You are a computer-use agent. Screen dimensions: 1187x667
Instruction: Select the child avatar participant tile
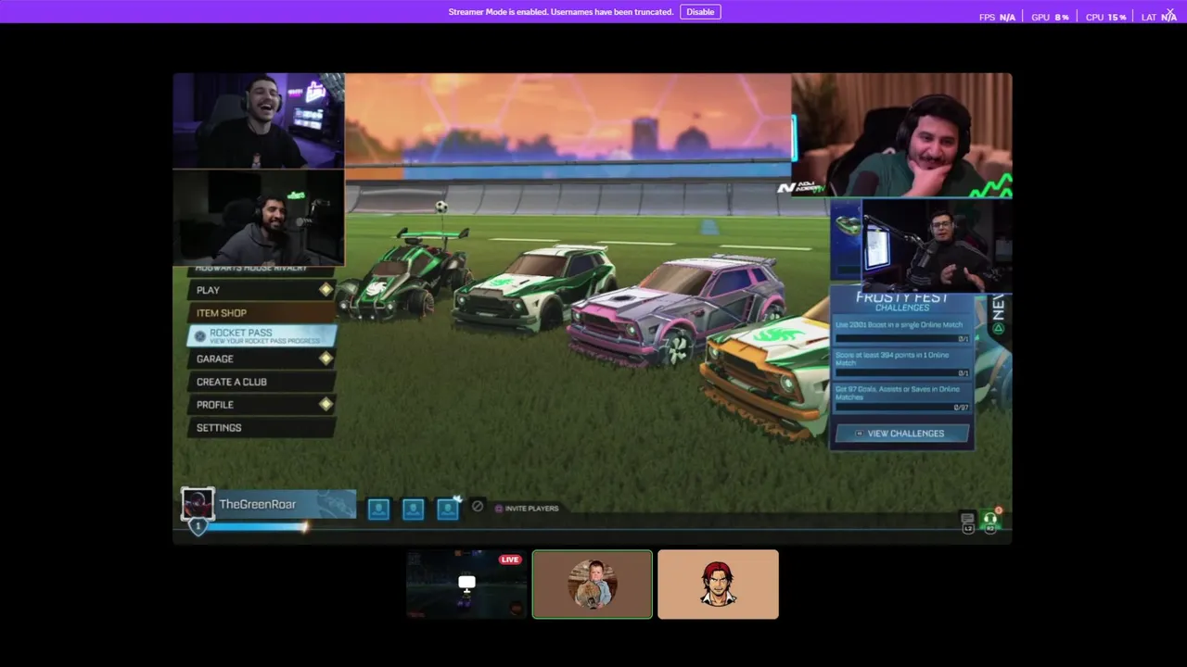[593, 585]
